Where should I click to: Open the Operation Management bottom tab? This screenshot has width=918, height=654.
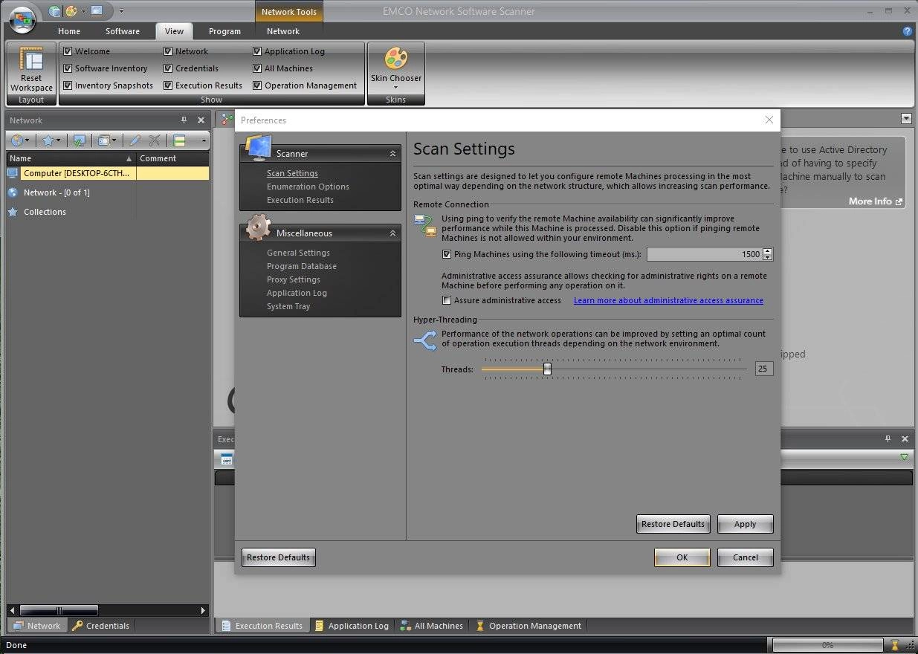(528, 626)
